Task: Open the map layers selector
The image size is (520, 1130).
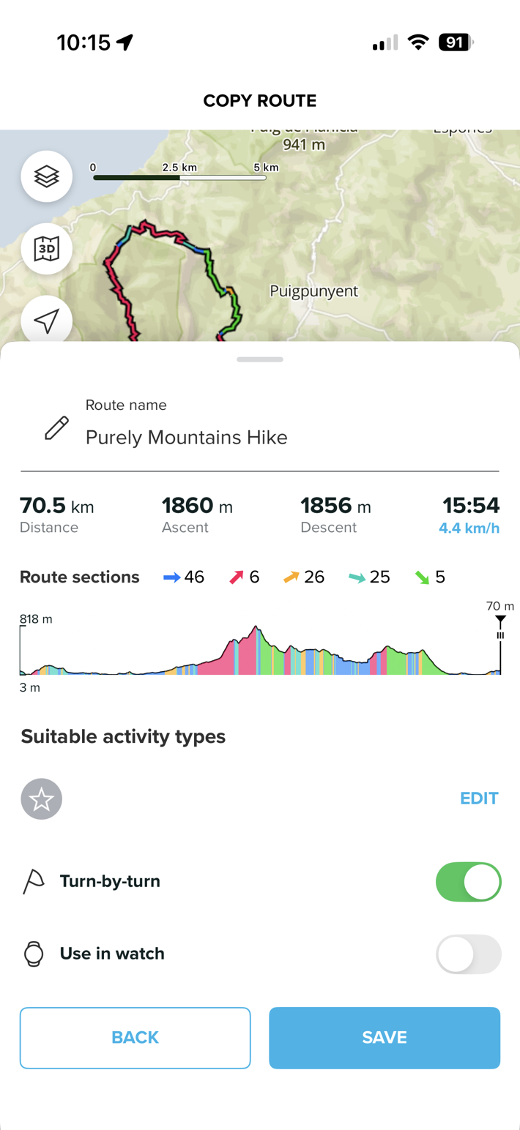Action: 47,176
